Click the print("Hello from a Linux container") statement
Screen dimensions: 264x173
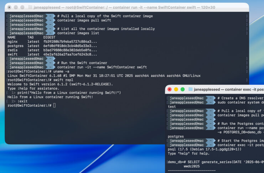(69, 93)
